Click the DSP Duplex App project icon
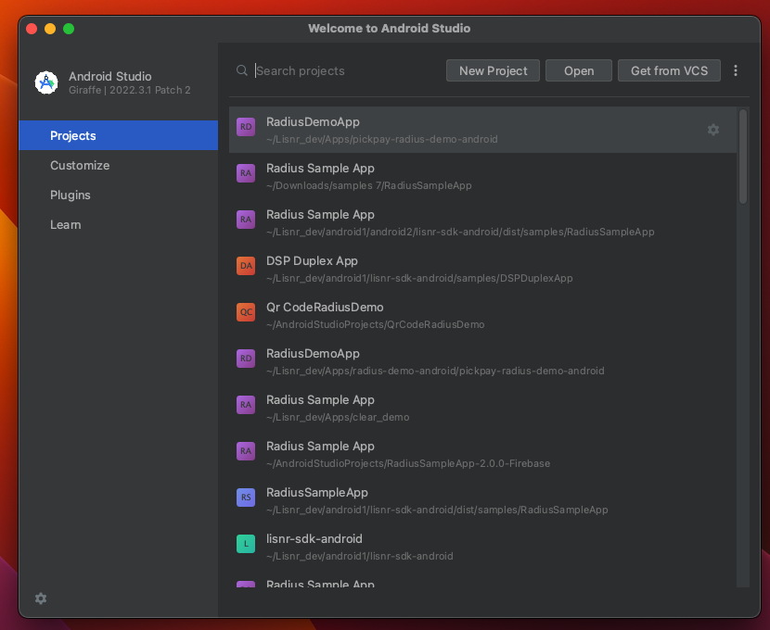Viewport: 770px width, 630px height. click(x=245, y=265)
